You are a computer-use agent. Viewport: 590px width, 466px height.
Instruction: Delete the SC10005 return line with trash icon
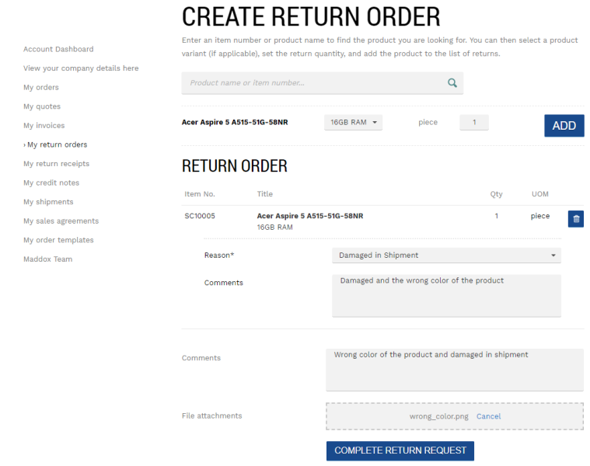click(576, 219)
